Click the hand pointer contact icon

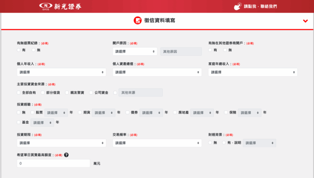(x=238, y=6)
